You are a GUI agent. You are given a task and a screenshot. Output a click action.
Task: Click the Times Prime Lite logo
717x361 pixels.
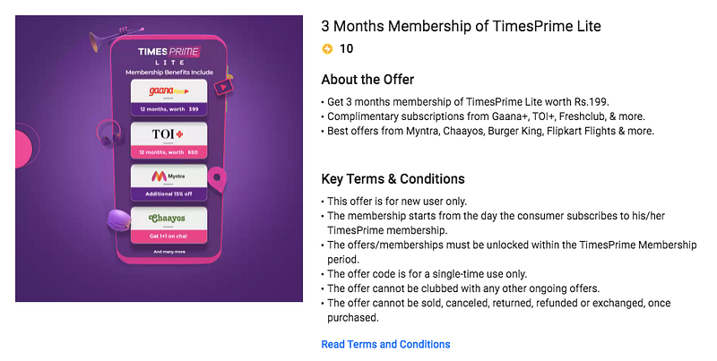coord(168,56)
